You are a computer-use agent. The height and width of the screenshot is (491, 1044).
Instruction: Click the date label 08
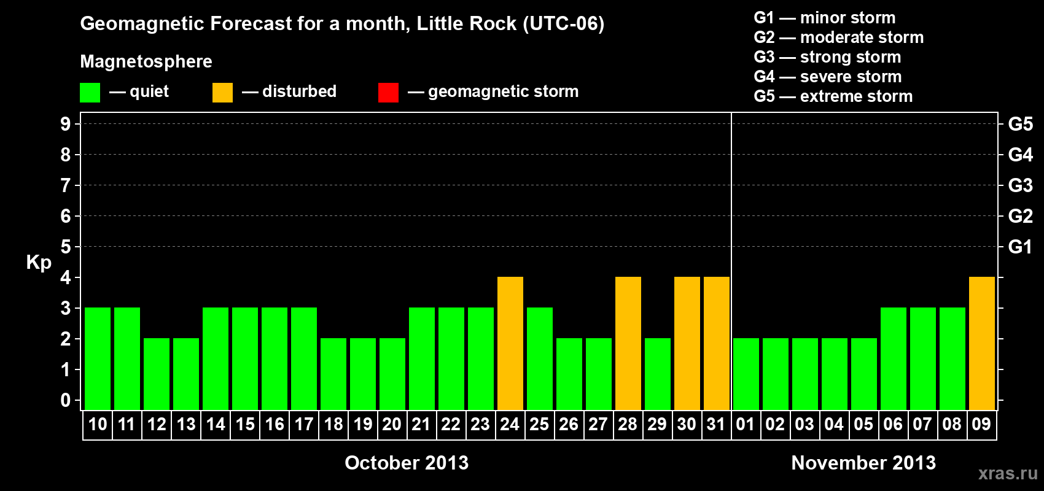click(x=952, y=424)
